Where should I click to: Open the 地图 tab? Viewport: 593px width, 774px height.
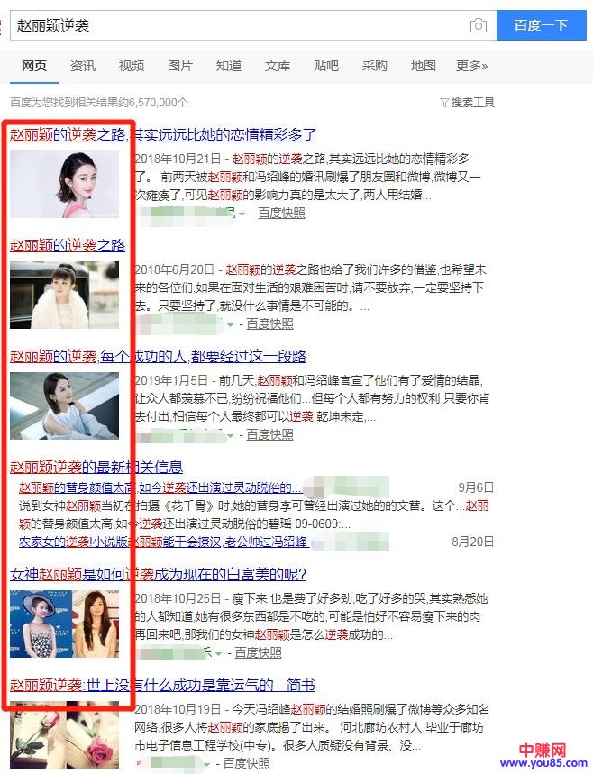[x=424, y=66]
